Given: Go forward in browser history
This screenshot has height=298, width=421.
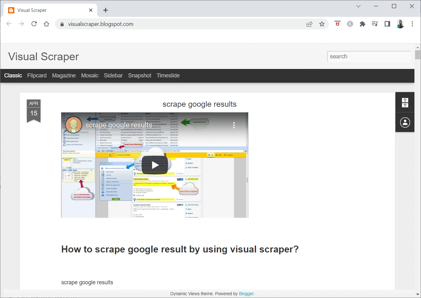Looking at the screenshot, I should click(x=21, y=24).
